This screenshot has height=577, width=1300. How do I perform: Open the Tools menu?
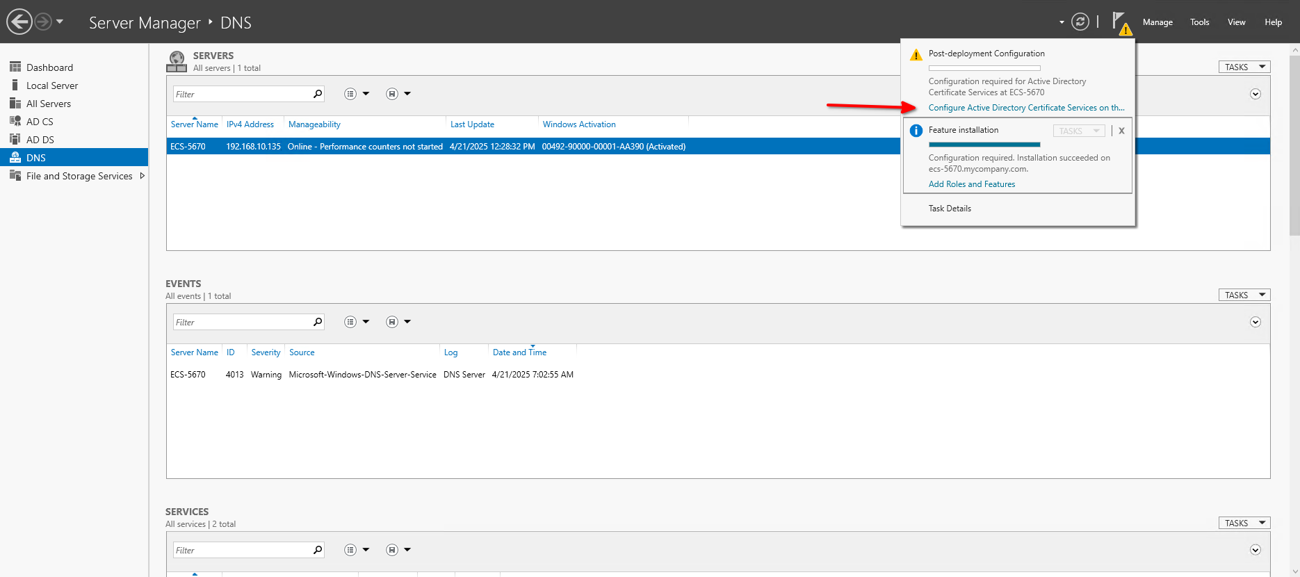pyautogui.click(x=1199, y=22)
